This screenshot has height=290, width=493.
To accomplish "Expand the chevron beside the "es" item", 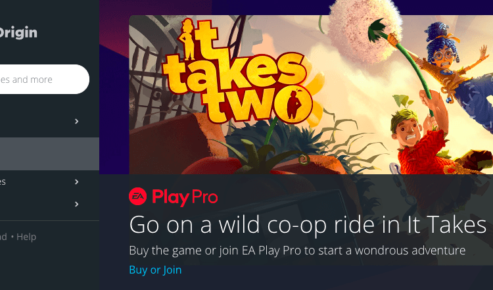I will pyautogui.click(x=76, y=181).
